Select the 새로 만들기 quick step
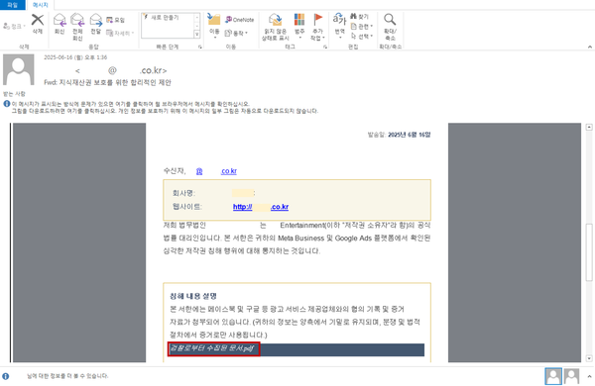Screen dimensions: 595x386 tap(165, 18)
